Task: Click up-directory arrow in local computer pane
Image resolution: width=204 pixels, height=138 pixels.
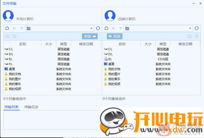Action: pos(22,28)
